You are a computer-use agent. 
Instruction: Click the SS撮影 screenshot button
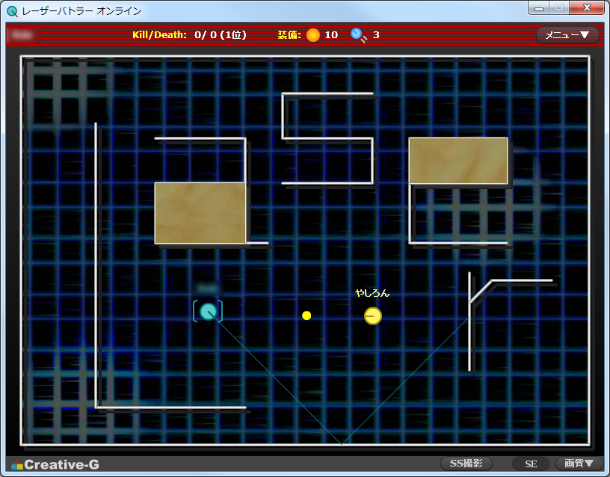pyautogui.click(x=466, y=464)
